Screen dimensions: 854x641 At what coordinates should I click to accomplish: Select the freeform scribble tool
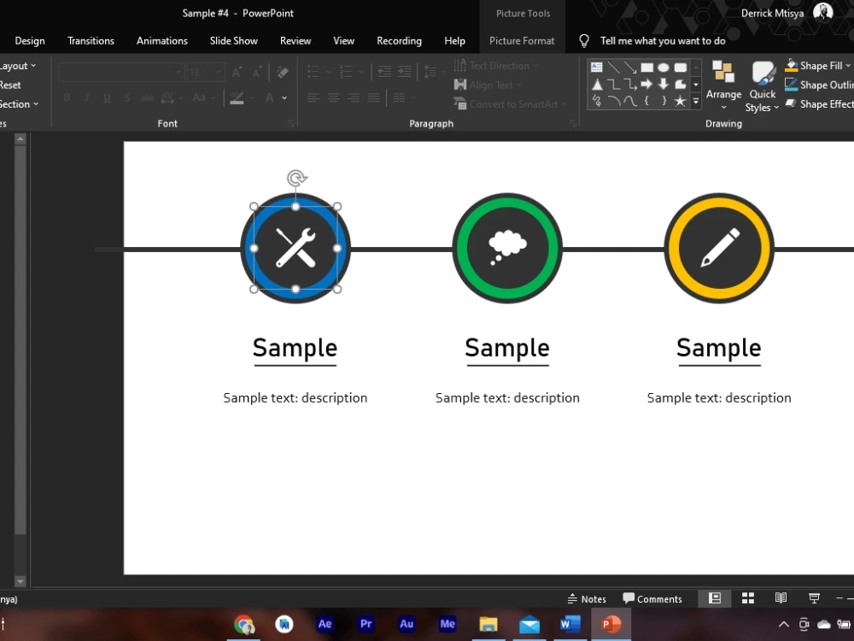[x=596, y=100]
